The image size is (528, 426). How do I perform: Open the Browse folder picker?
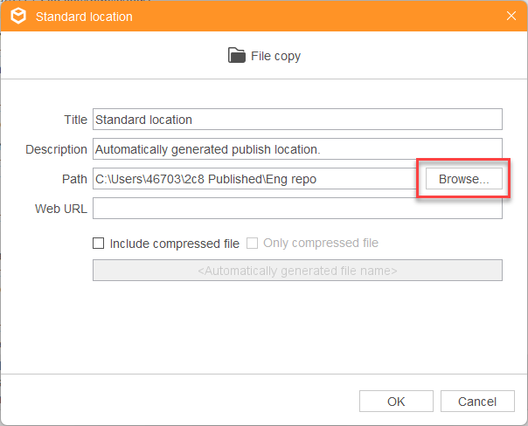(x=463, y=179)
